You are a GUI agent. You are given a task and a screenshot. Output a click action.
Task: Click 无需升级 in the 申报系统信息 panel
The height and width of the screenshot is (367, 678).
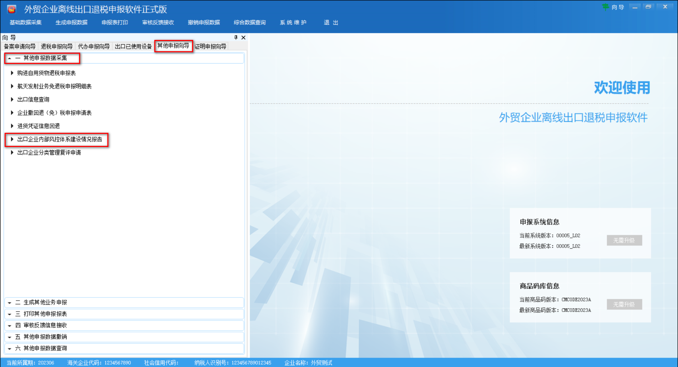point(624,240)
